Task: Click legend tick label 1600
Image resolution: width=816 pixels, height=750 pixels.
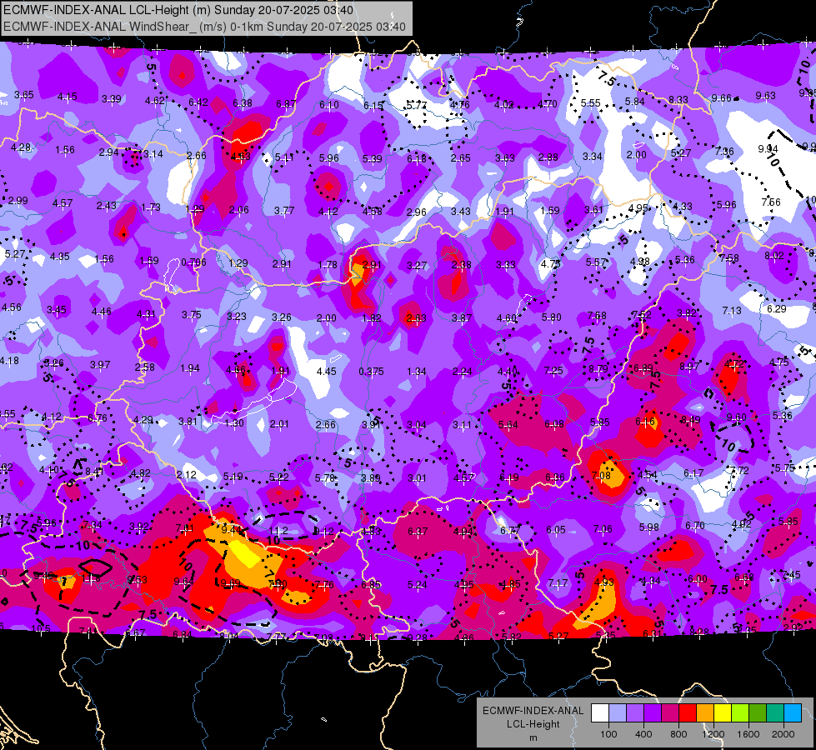Action: click(748, 734)
